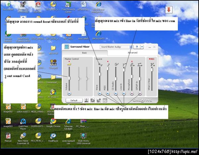Screen dimensions: 199x155
Task: Click the Line-In source icon
Action: pyautogui.click(x=124, y=64)
